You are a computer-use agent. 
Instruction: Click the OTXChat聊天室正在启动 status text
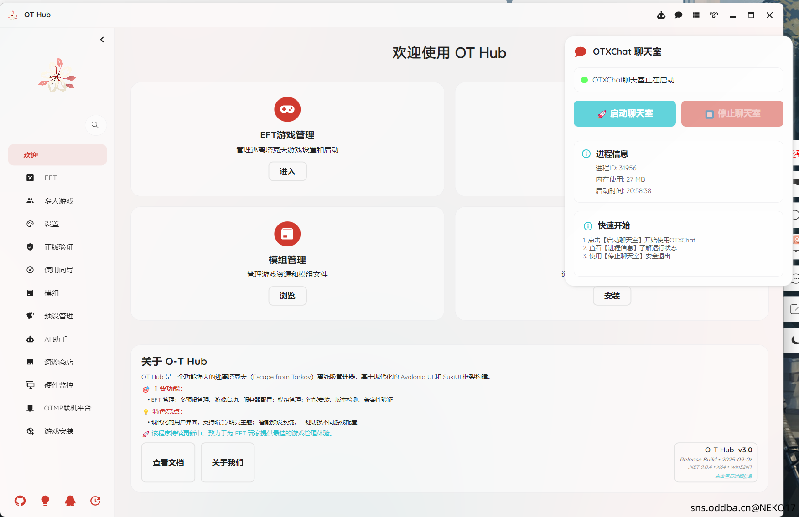click(635, 80)
